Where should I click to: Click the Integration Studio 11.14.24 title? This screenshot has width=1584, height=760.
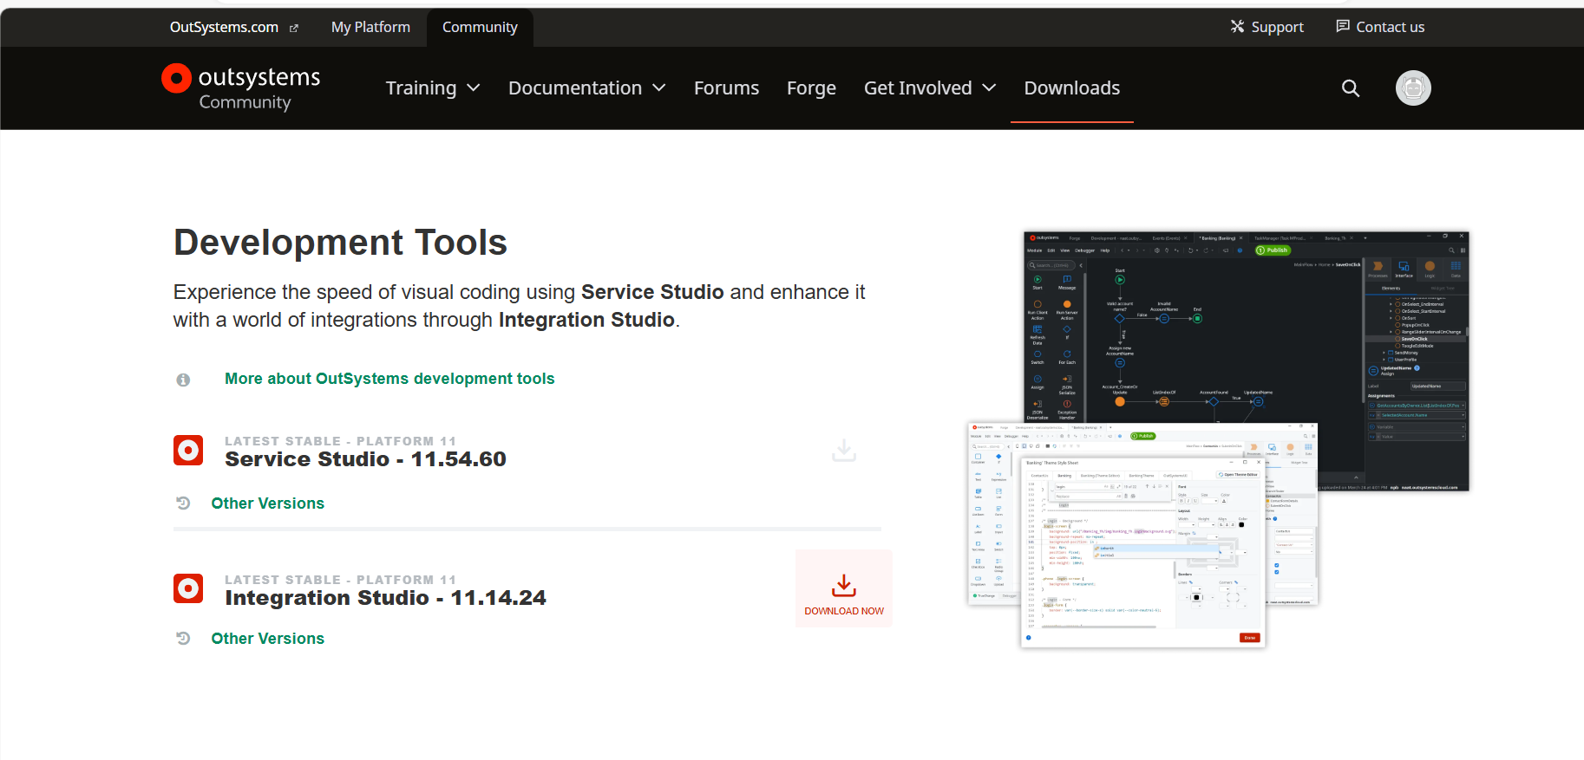pos(385,598)
